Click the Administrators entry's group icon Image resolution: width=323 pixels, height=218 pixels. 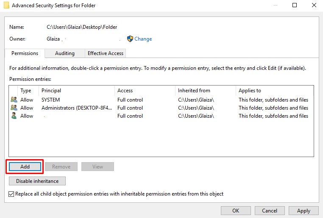pos(14,108)
